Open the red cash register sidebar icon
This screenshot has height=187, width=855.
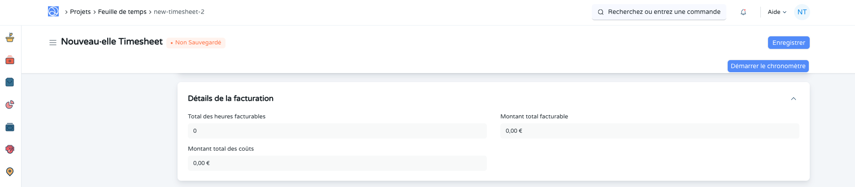(x=10, y=60)
